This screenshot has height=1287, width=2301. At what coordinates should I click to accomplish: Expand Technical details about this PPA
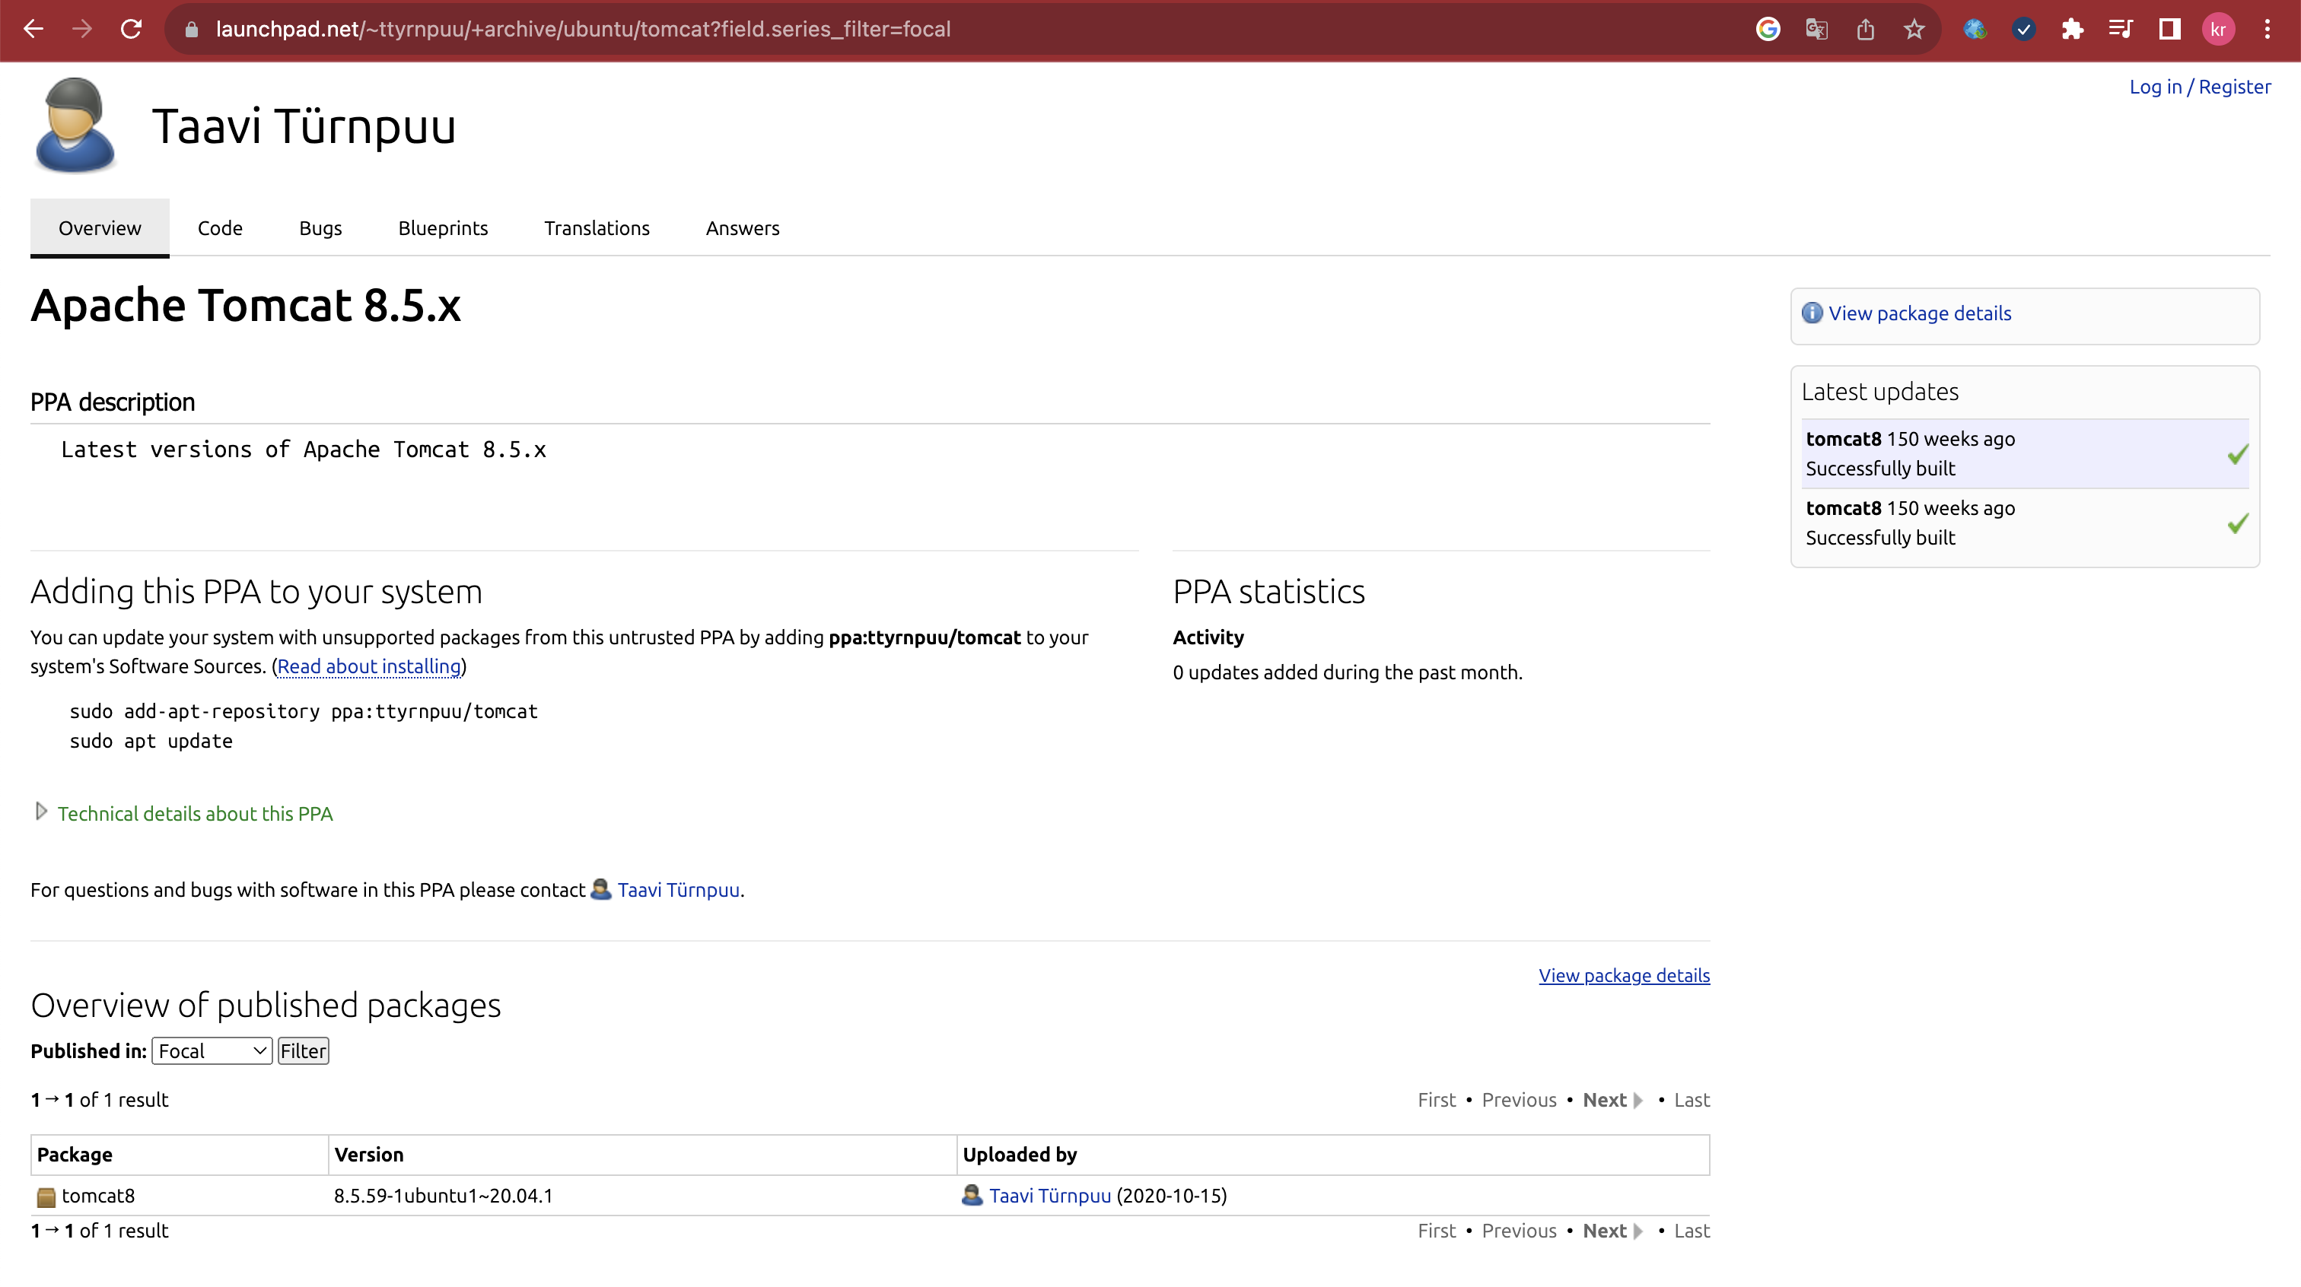pos(194,814)
